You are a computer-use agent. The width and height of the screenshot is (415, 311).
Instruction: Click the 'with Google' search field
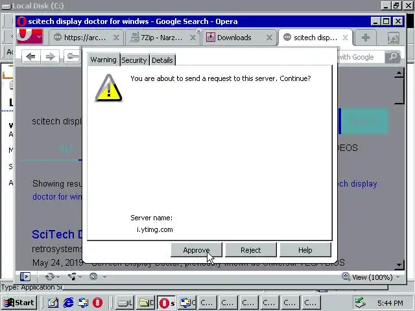click(x=361, y=57)
